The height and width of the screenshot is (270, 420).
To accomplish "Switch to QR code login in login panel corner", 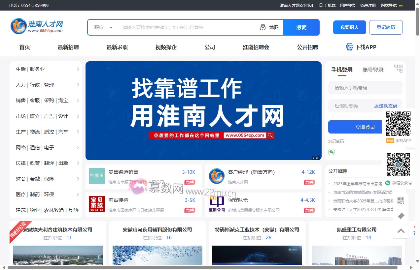I will (x=399, y=69).
